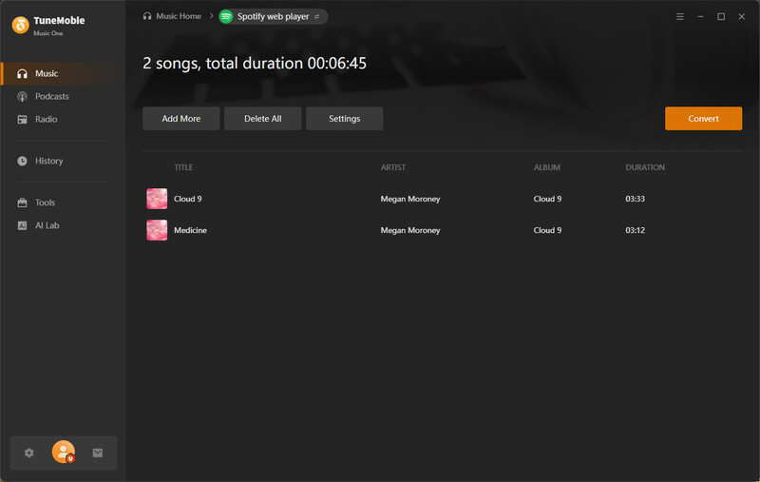Click the Delete All button
760x482 pixels.
pyautogui.click(x=263, y=119)
